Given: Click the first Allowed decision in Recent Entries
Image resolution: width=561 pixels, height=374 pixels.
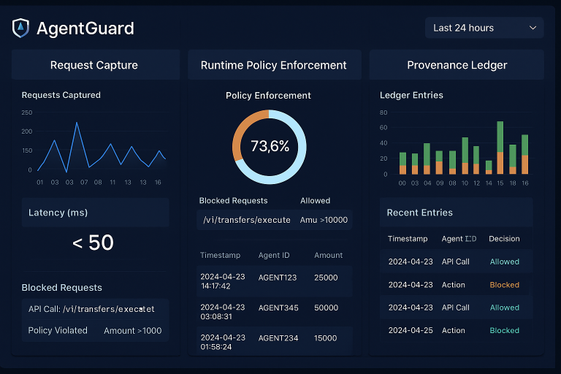Looking at the screenshot, I should (x=504, y=262).
